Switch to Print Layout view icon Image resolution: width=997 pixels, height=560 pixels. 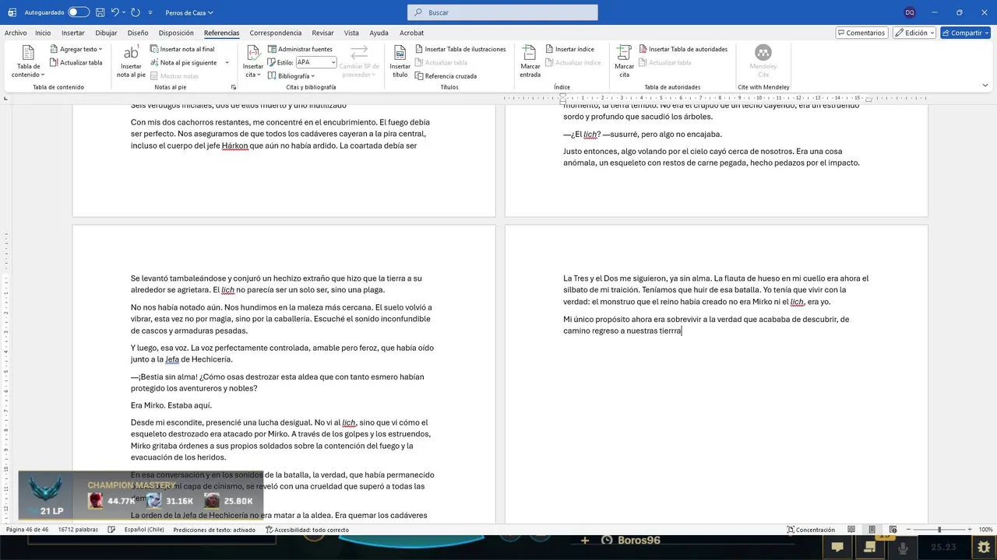click(x=872, y=530)
